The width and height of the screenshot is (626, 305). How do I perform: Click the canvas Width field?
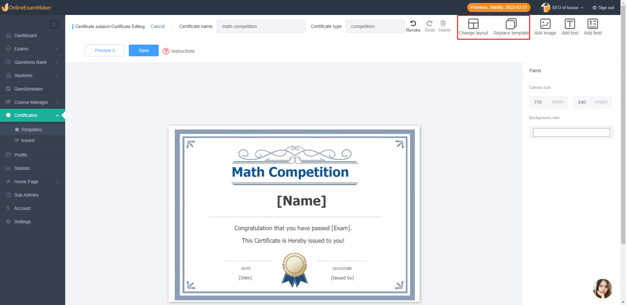[548, 102]
